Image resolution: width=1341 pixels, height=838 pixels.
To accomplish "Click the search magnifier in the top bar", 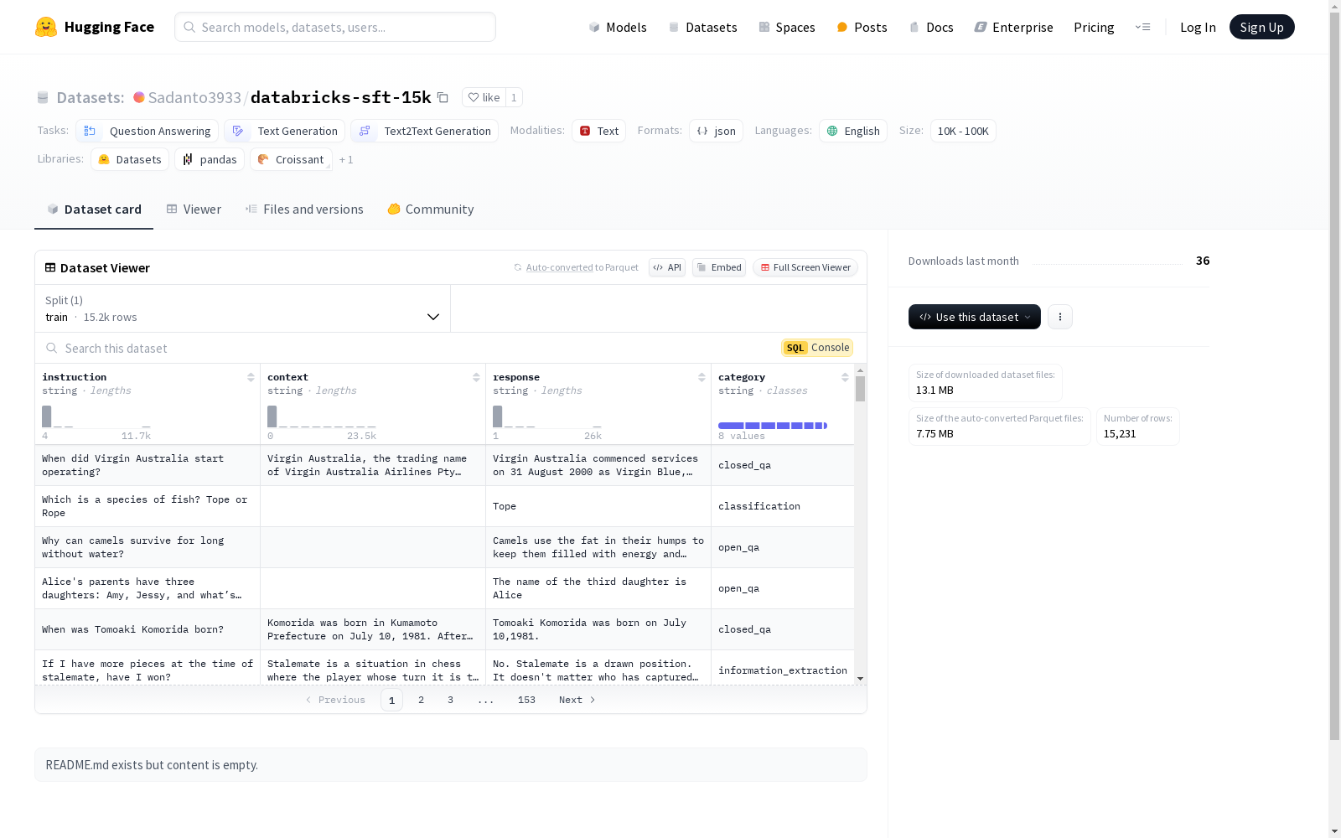I will pyautogui.click(x=189, y=27).
